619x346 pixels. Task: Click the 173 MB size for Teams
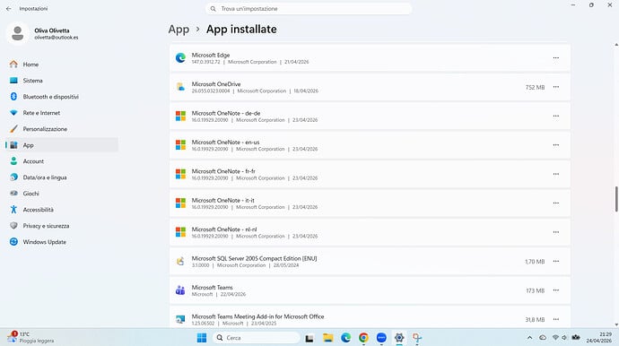point(535,290)
